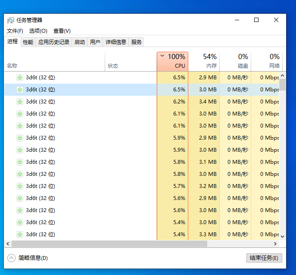This screenshot has height=275, width=296.
Task: Collapse the view via the 简略信息(D) label
Action: [33, 258]
